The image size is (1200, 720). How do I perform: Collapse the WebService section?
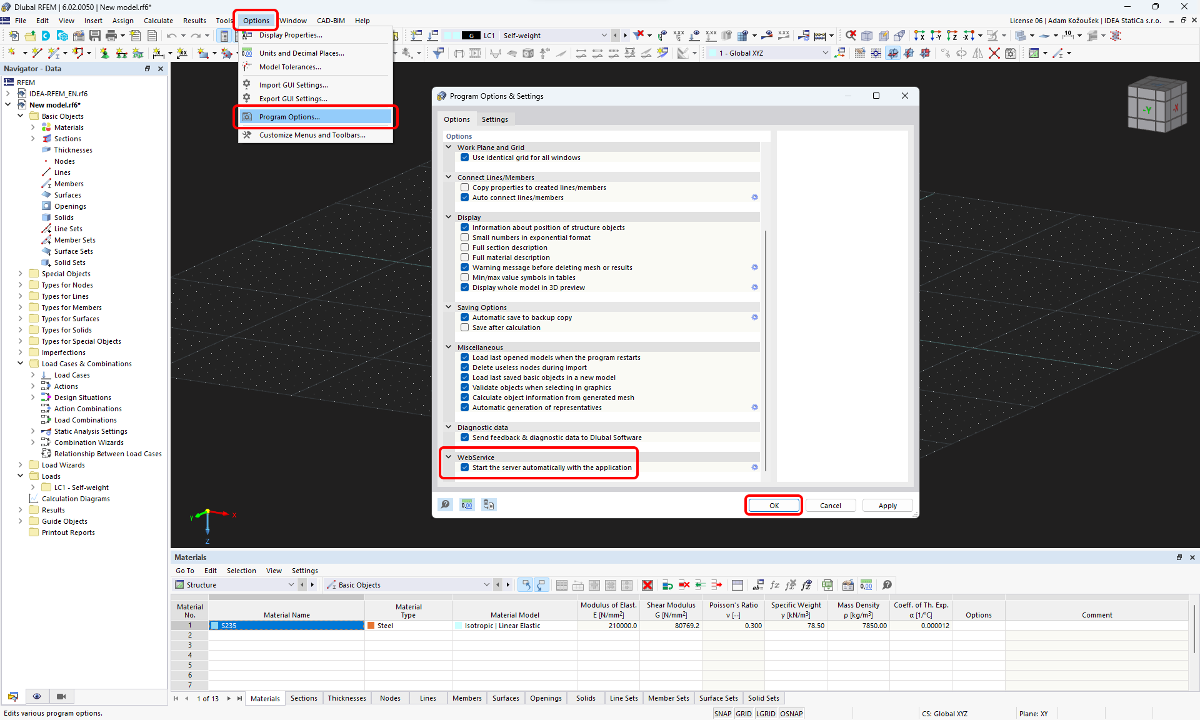[x=448, y=457]
